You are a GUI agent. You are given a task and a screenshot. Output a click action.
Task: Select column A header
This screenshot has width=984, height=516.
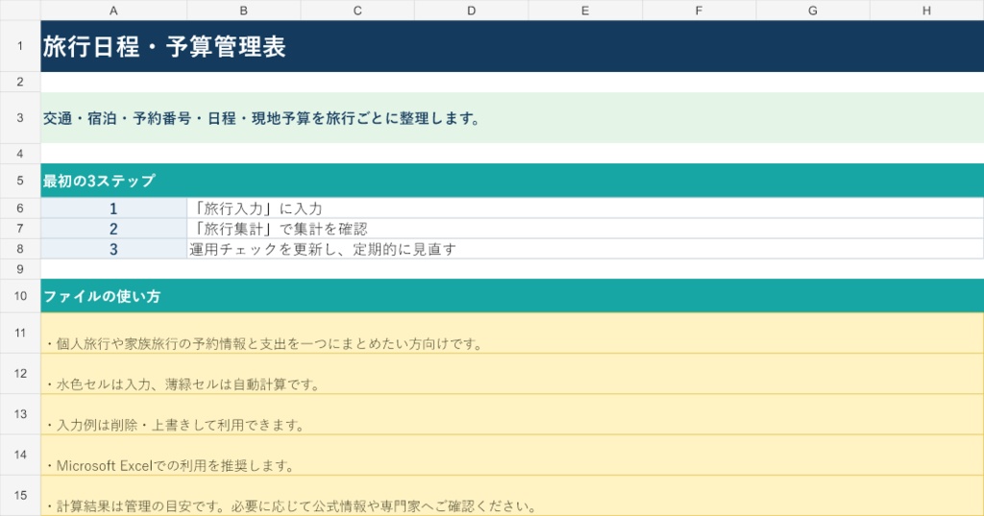[x=113, y=10]
